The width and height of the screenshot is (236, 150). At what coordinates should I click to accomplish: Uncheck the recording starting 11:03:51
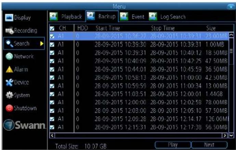(x=52, y=94)
